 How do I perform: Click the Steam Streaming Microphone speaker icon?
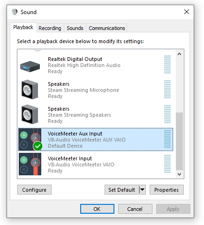30,90
